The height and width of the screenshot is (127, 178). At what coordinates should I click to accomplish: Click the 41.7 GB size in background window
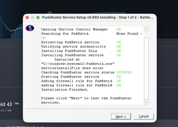(6, 111)
